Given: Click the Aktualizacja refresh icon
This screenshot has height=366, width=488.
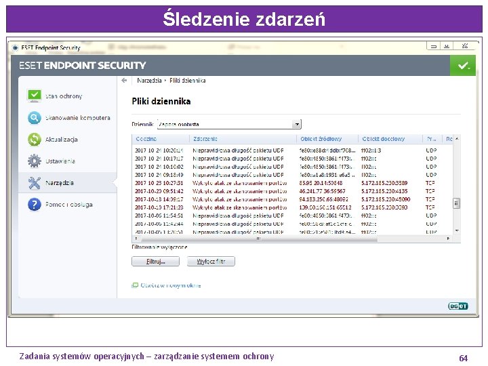Looking at the screenshot, I should coord(35,140).
